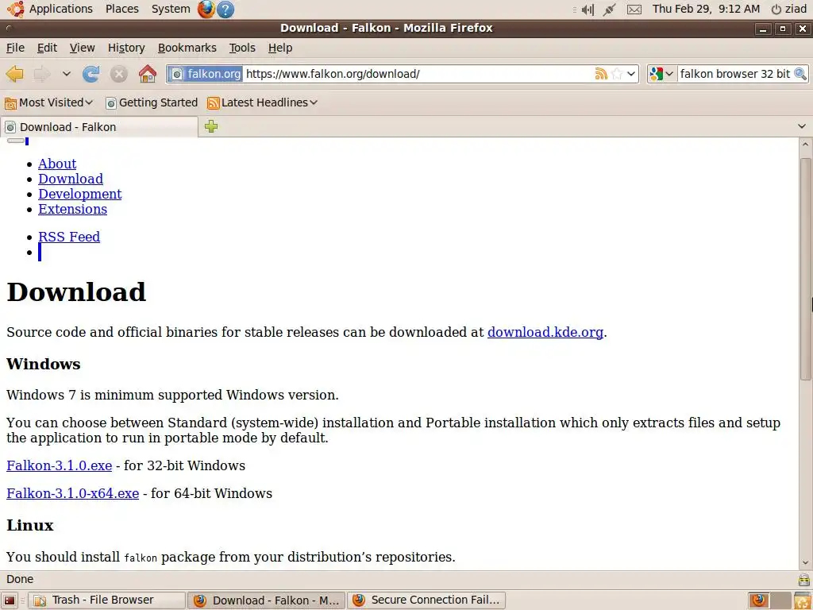
Task: Bookmark this page with the star
Action: [616, 74]
